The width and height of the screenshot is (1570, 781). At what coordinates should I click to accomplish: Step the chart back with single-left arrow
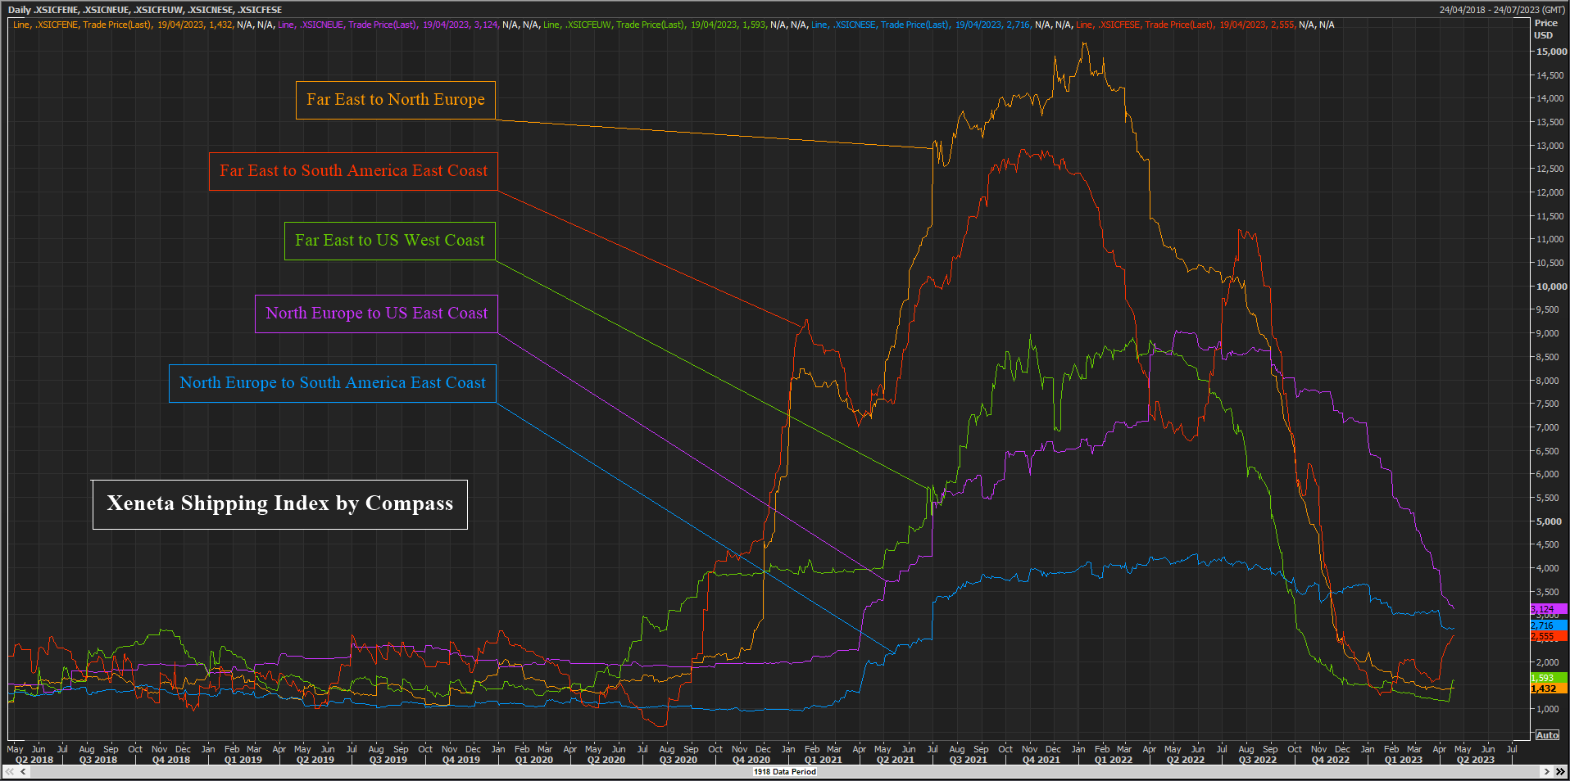click(x=23, y=772)
